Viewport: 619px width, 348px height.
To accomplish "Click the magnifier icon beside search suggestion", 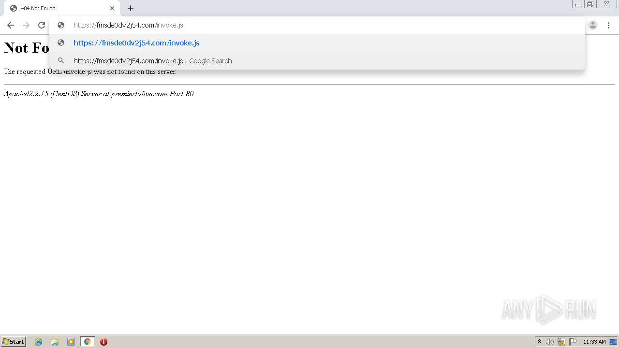I will point(61,61).
